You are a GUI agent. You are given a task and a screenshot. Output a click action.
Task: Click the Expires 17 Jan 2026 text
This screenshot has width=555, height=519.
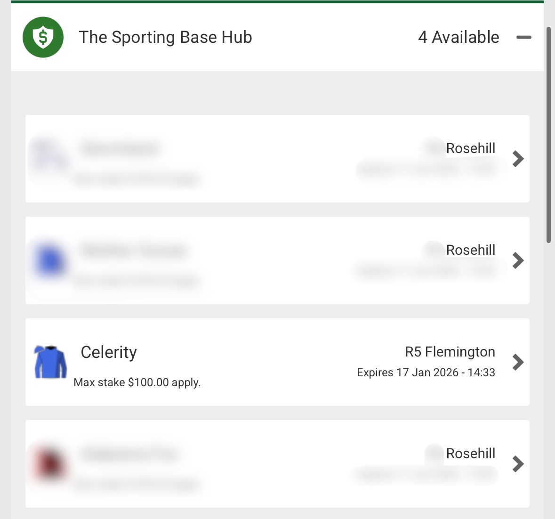pos(426,373)
